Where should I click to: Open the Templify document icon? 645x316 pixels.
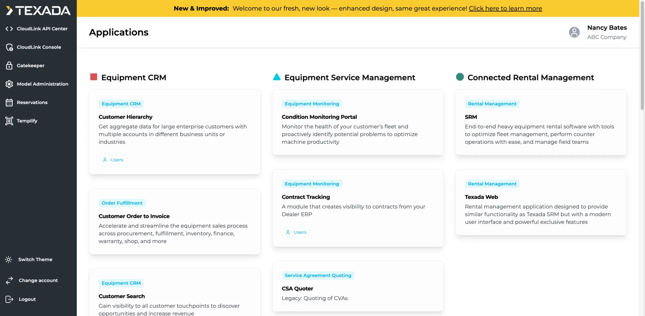coord(9,121)
